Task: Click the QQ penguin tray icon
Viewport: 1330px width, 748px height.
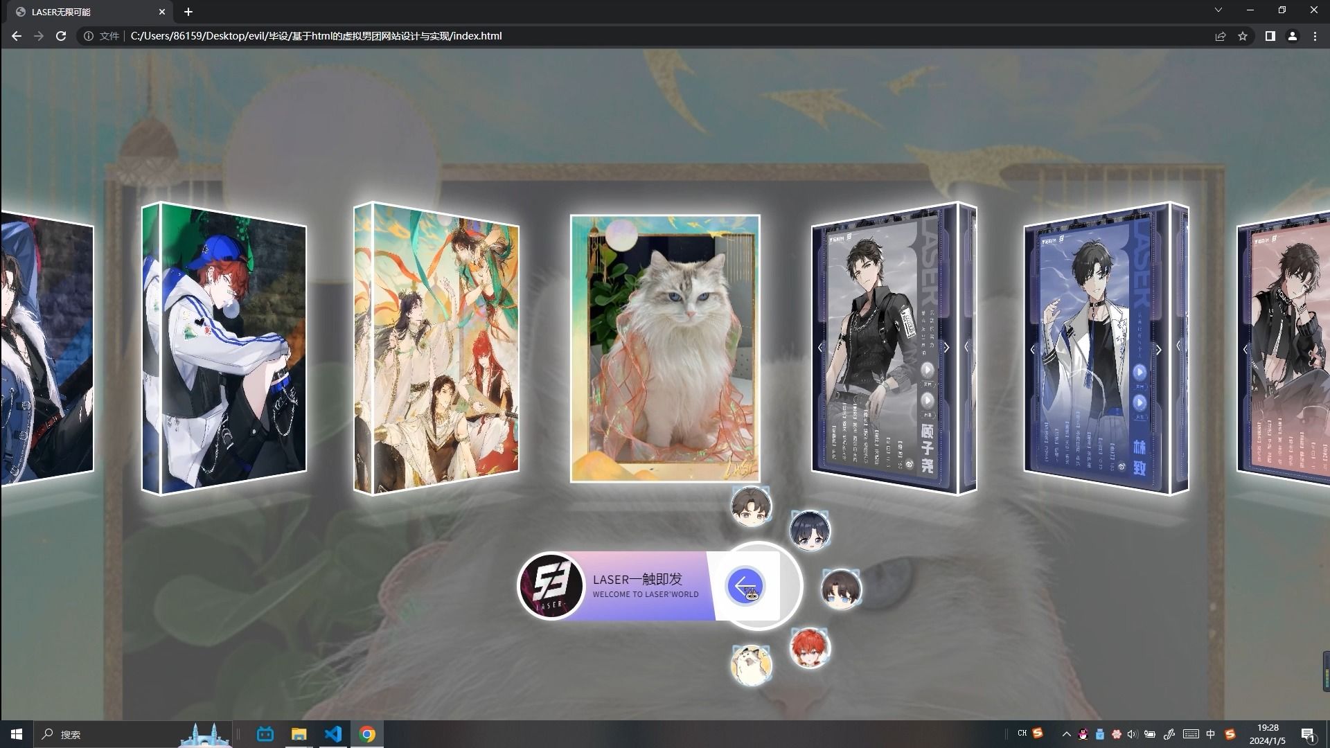Action: [1083, 734]
